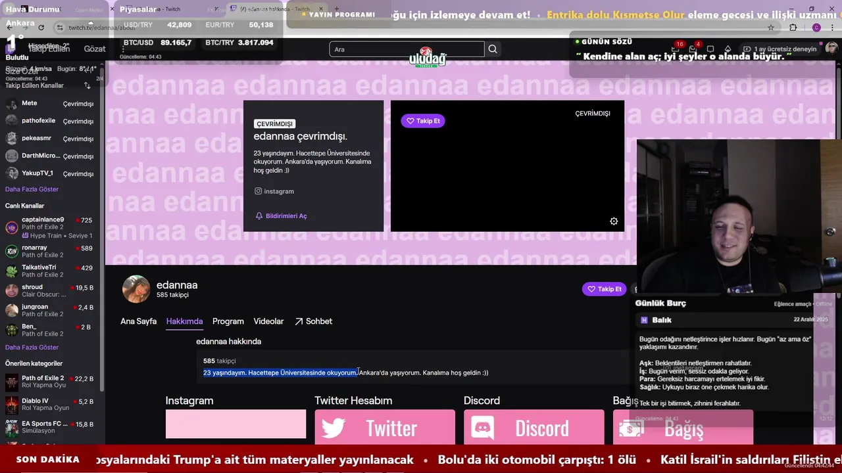Click highlighted '23 yaşındayım' bio text
Screen dimensions: 842x473
tap(280, 372)
